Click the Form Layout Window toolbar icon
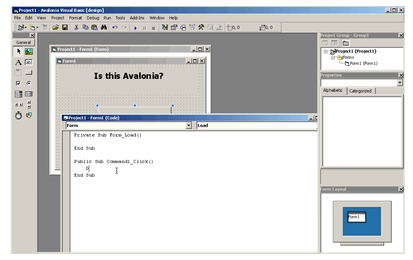413x260 pixels. coord(183,28)
